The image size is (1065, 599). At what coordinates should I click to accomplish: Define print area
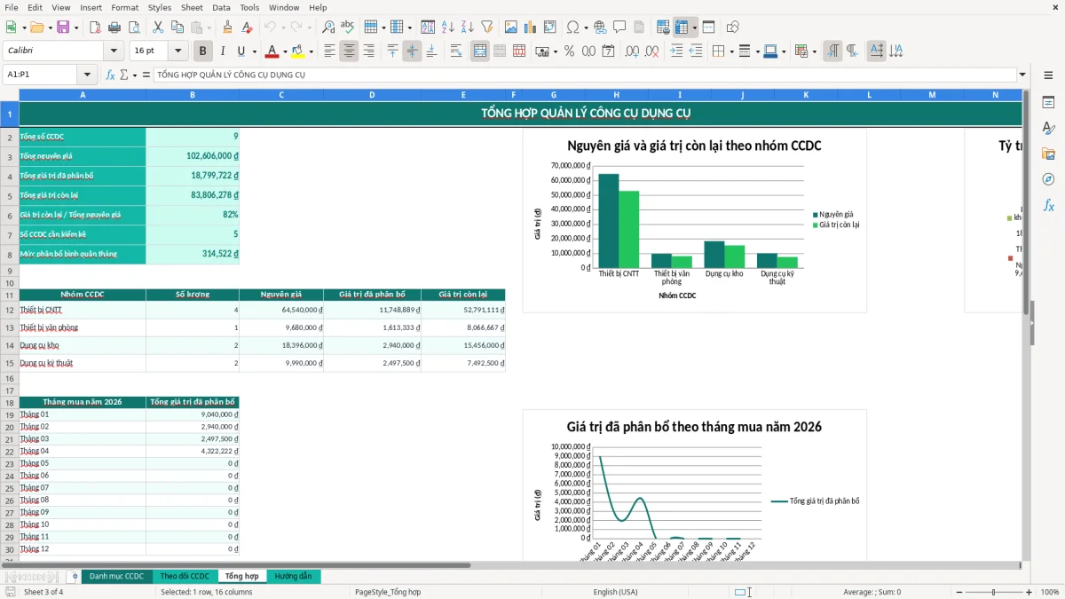click(663, 28)
